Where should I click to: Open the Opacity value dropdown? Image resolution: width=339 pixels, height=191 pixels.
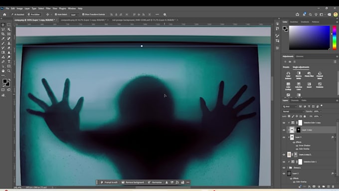coord(321,111)
